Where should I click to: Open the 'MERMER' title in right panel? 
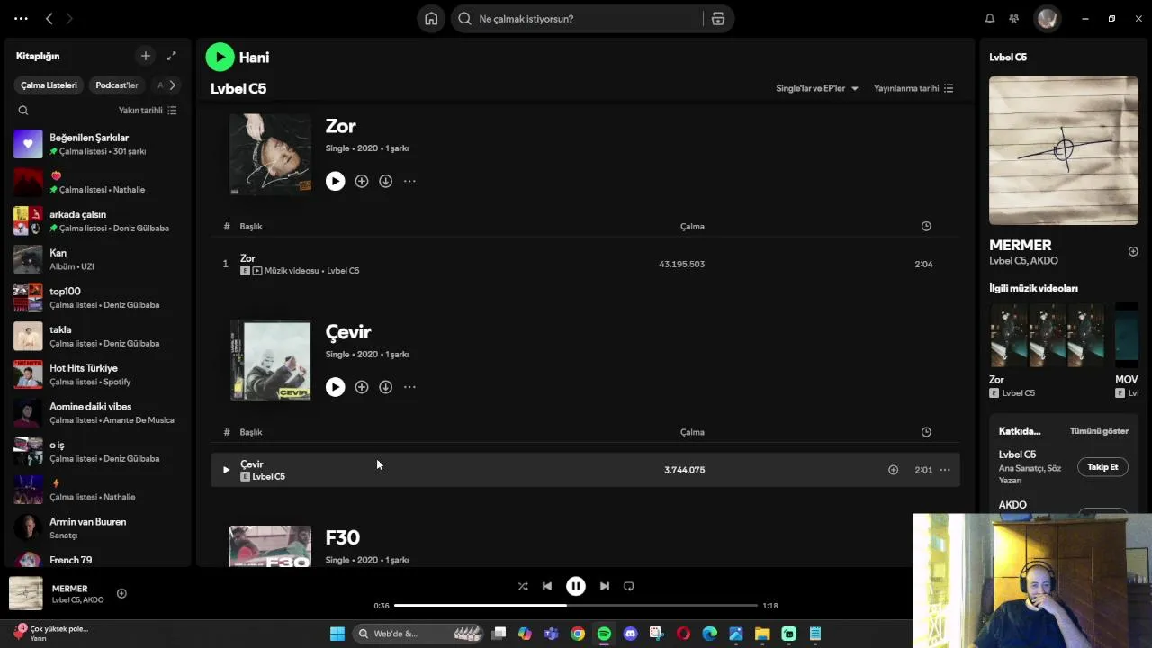click(1021, 245)
